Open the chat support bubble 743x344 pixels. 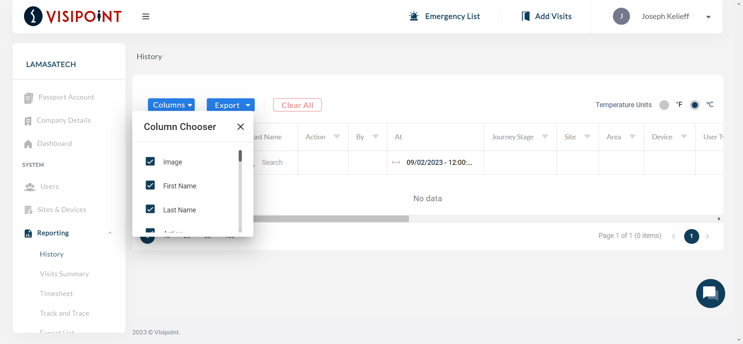point(710,293)
